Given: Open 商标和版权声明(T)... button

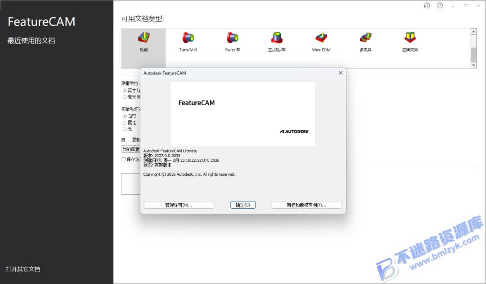Looking at the screenshot, I should [x=306, y=205].
